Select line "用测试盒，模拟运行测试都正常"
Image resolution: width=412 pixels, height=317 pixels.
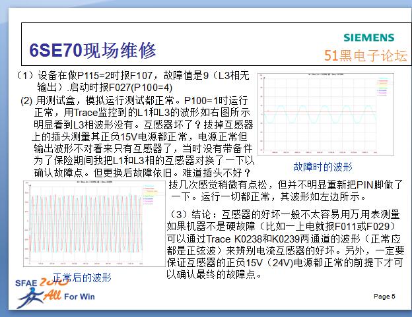pos(105,100)
